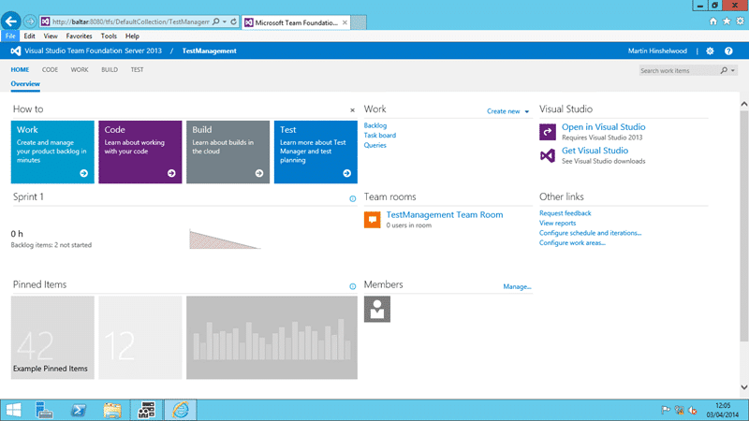Click arrow on the Code tile

[171, 173]
